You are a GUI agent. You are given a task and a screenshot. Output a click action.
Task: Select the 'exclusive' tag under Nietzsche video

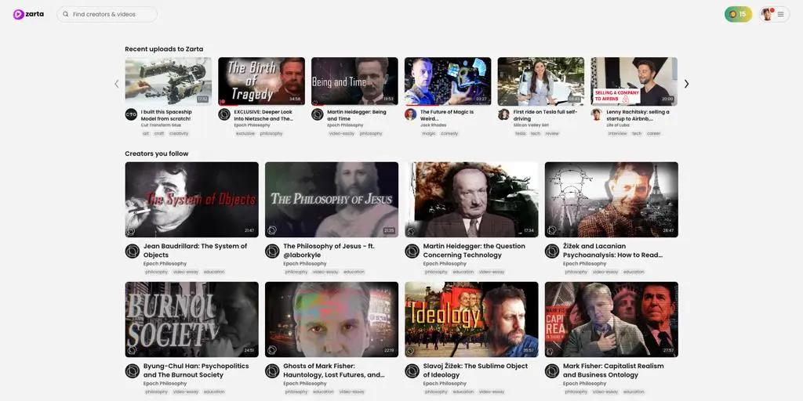245,133
